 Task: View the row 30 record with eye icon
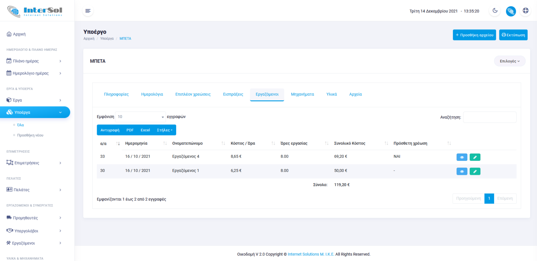click(x=462, y=171)
